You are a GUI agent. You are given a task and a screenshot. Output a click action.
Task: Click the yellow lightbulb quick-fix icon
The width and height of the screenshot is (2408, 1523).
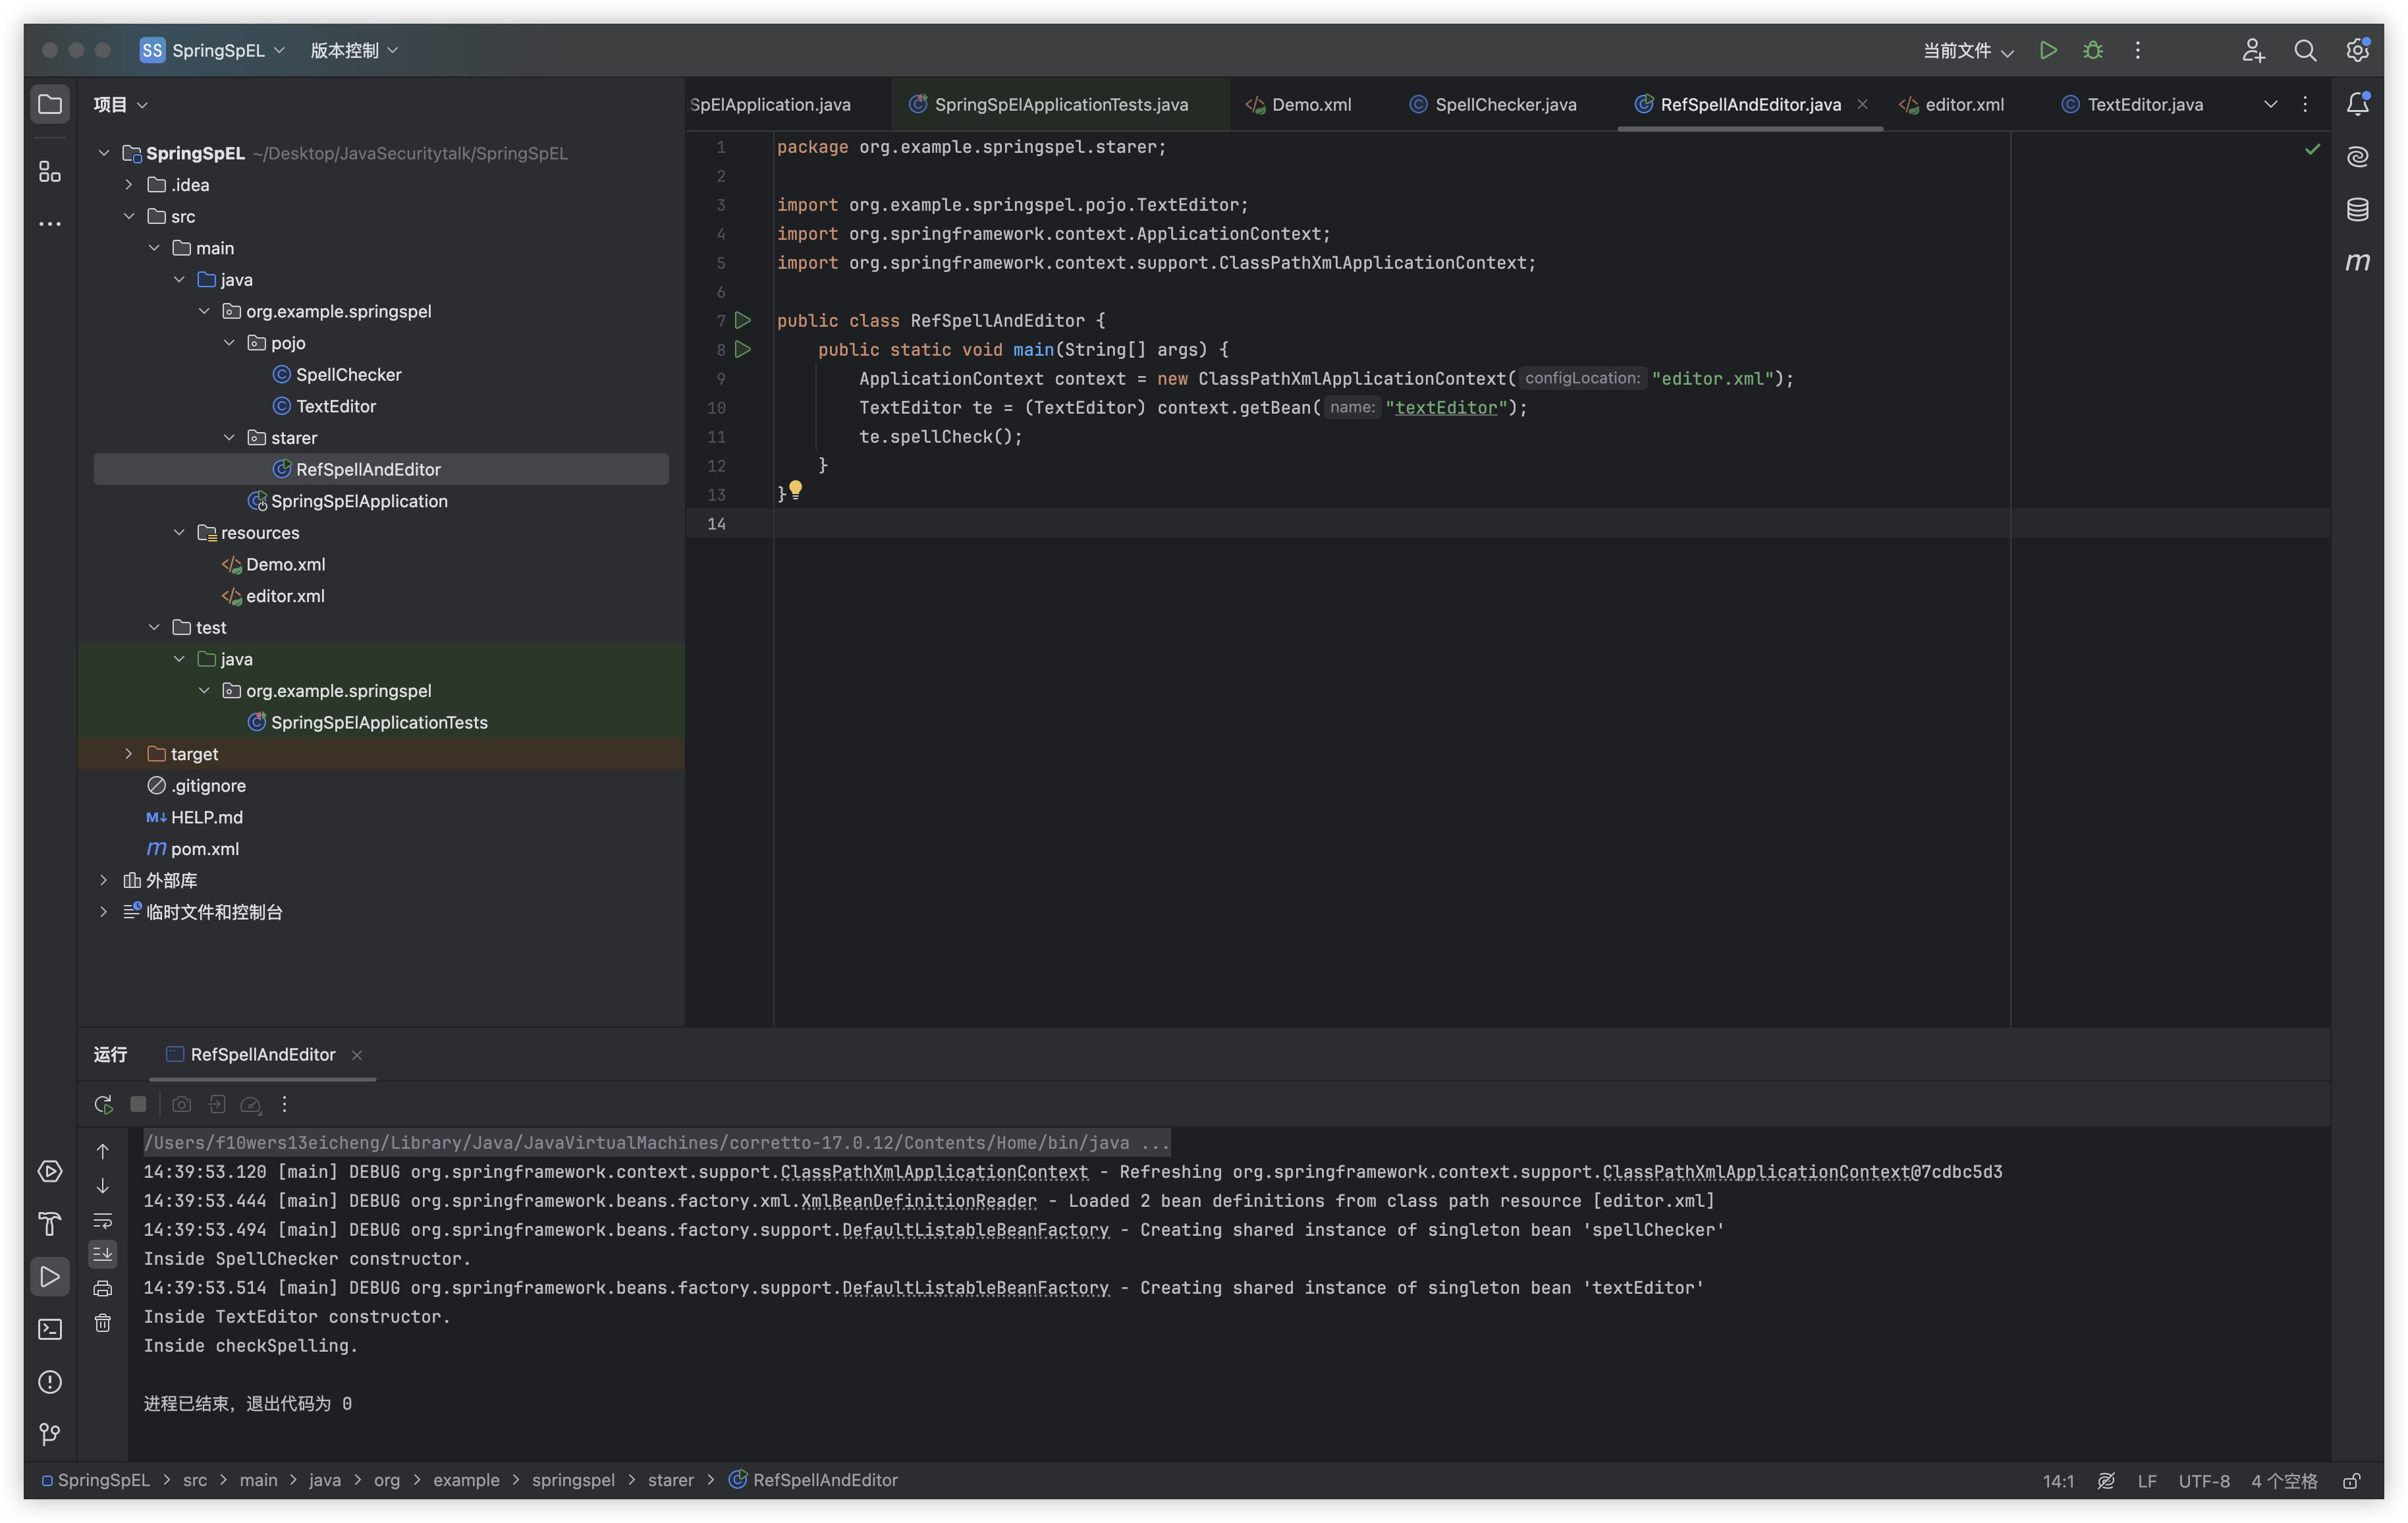796,489
